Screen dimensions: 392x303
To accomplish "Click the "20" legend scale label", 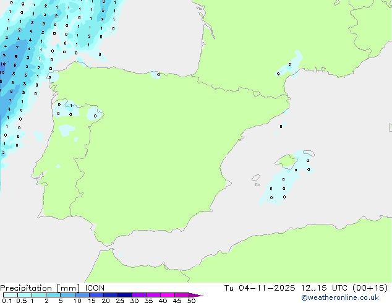I will click(106, 301).
